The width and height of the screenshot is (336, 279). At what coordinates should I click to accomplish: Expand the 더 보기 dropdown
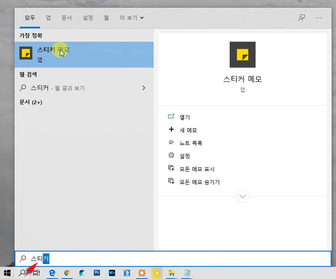tap(131, 18)
